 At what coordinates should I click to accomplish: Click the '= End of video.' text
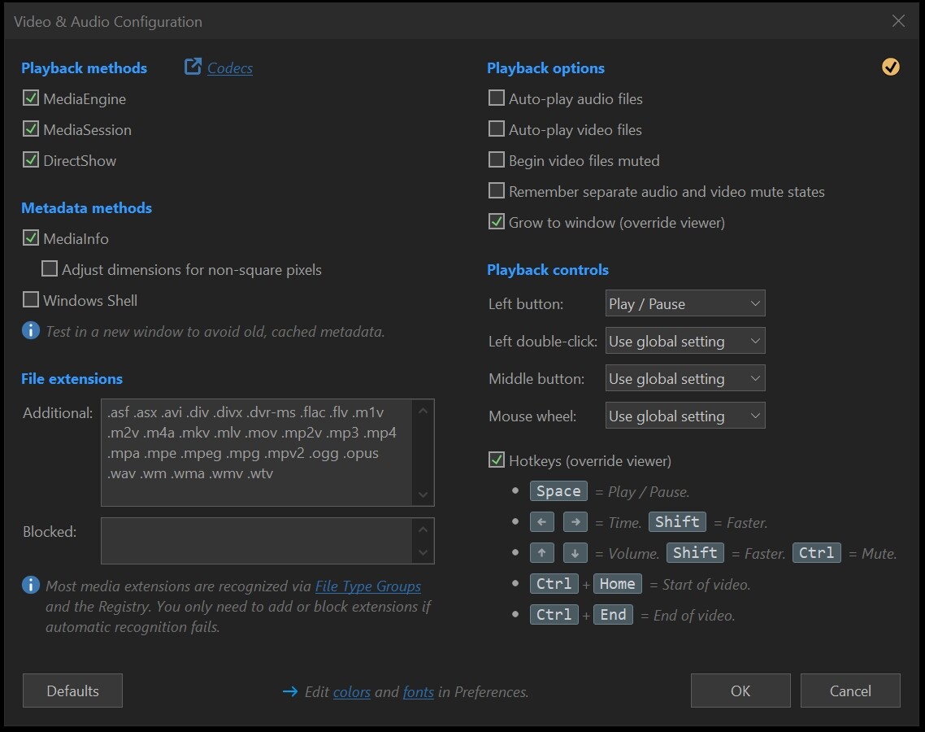click(688, 615)
